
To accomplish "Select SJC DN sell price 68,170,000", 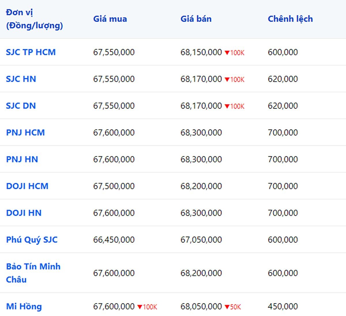I will (201, 106).
